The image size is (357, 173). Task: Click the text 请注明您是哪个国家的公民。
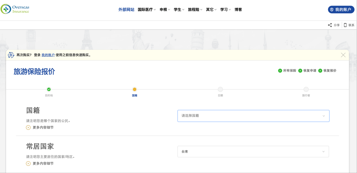48,121
